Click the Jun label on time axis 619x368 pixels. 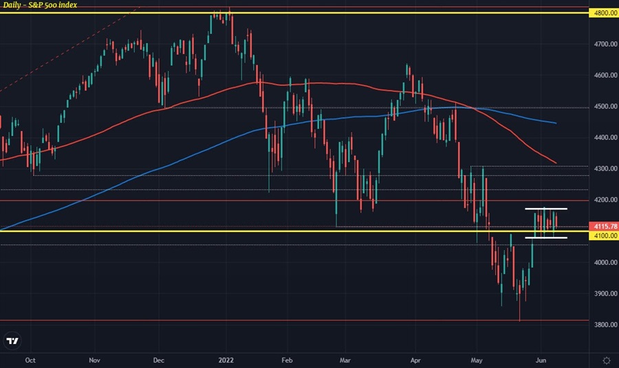[541, 360]
